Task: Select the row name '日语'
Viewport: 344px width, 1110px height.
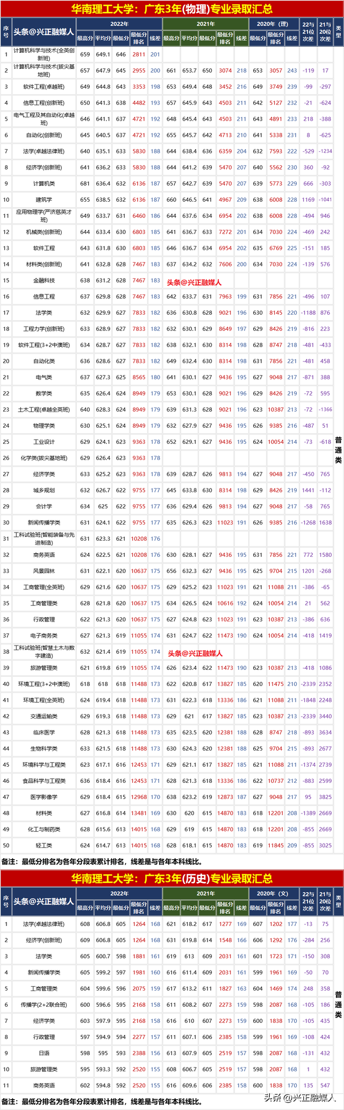Action: click(44, 1053)
